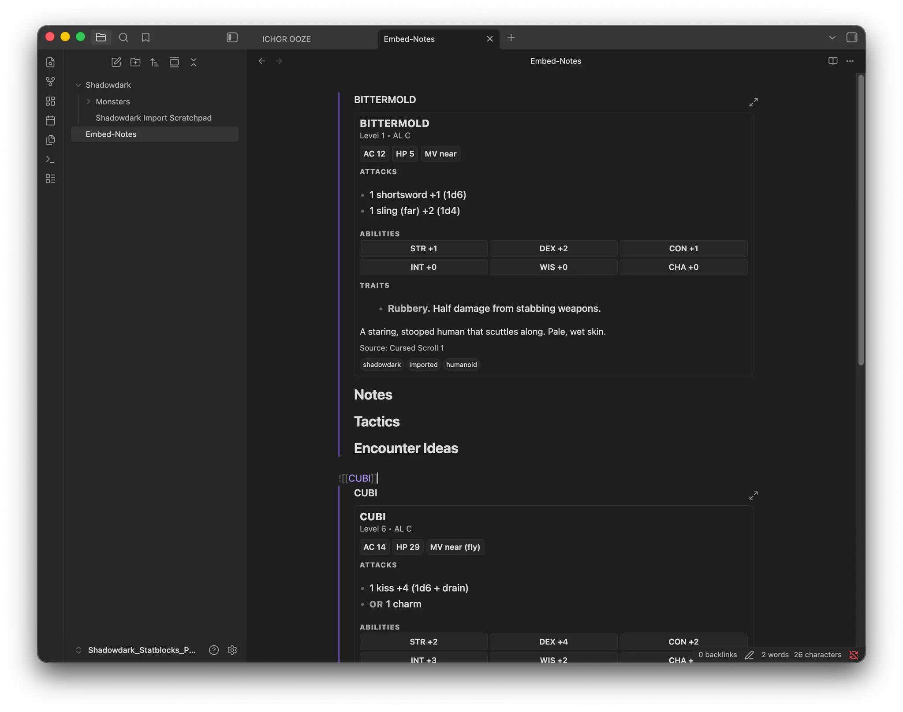Toggle the editing mode pencil in status bar

click(749, 655)
